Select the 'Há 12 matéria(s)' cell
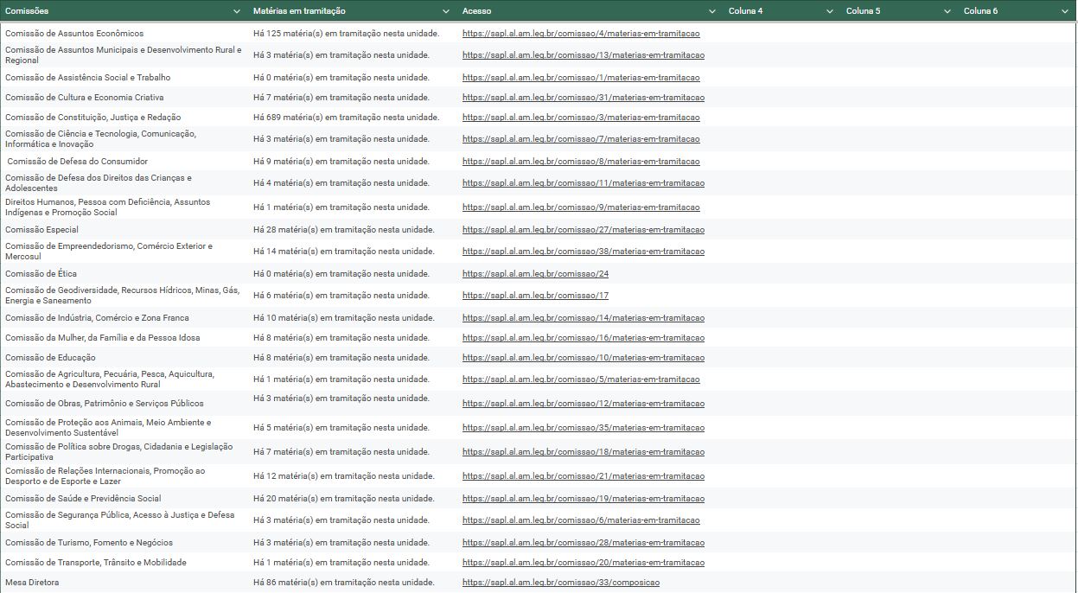 (353, 476)
